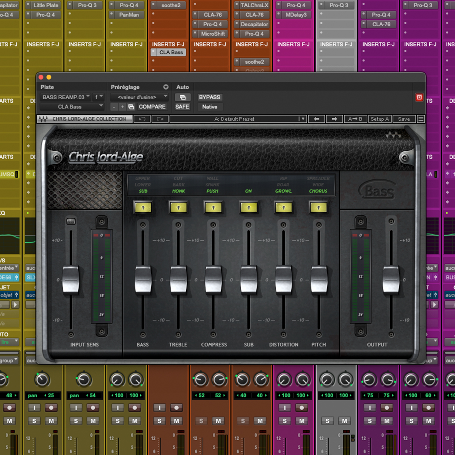Open the Préréglage menu arrow
The width and height of the screenshot is (455, 455).
[166, 87]
